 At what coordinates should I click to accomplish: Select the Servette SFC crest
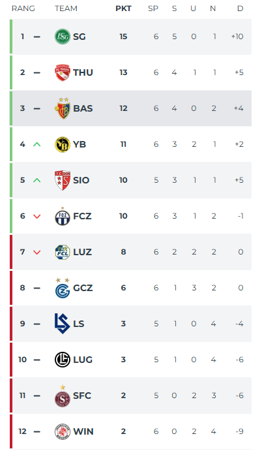pyautogui.click(x=63, y=396)
